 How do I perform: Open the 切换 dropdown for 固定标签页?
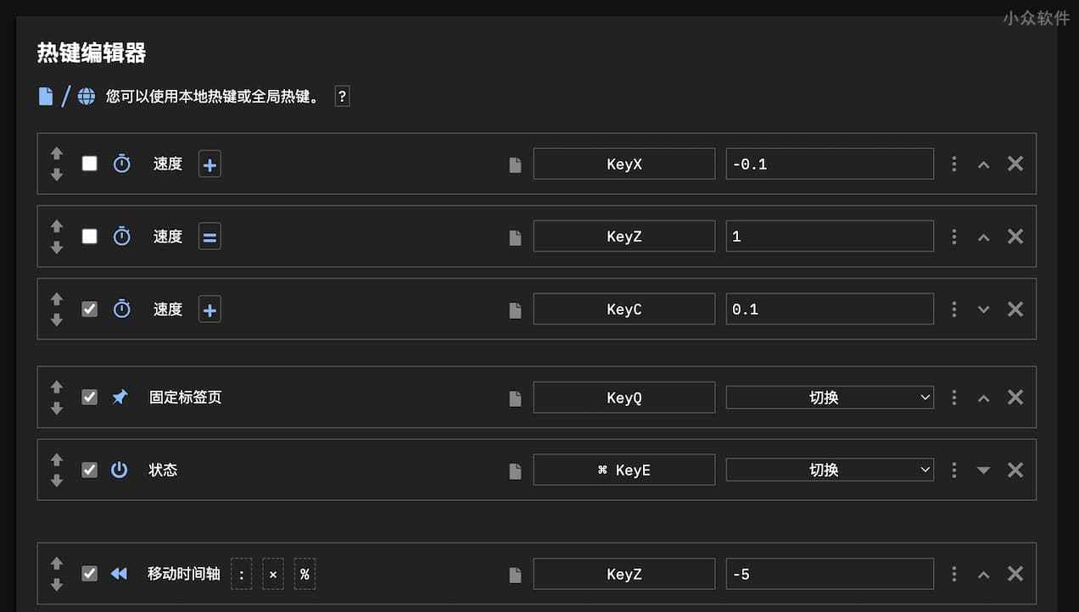pos(829,397)
